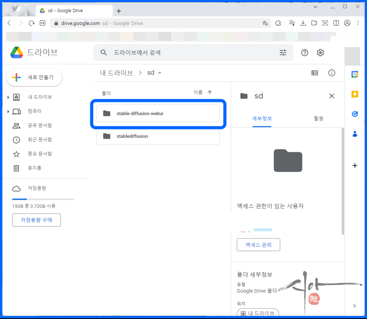Open the help question mark menu

305,53
